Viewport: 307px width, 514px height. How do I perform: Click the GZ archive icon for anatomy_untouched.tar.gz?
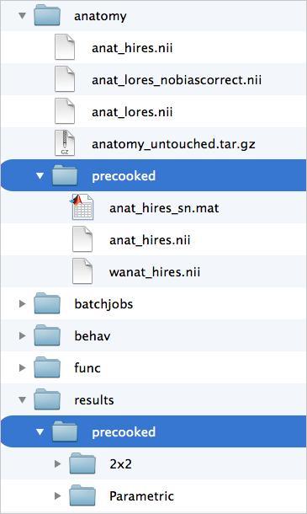65,143
